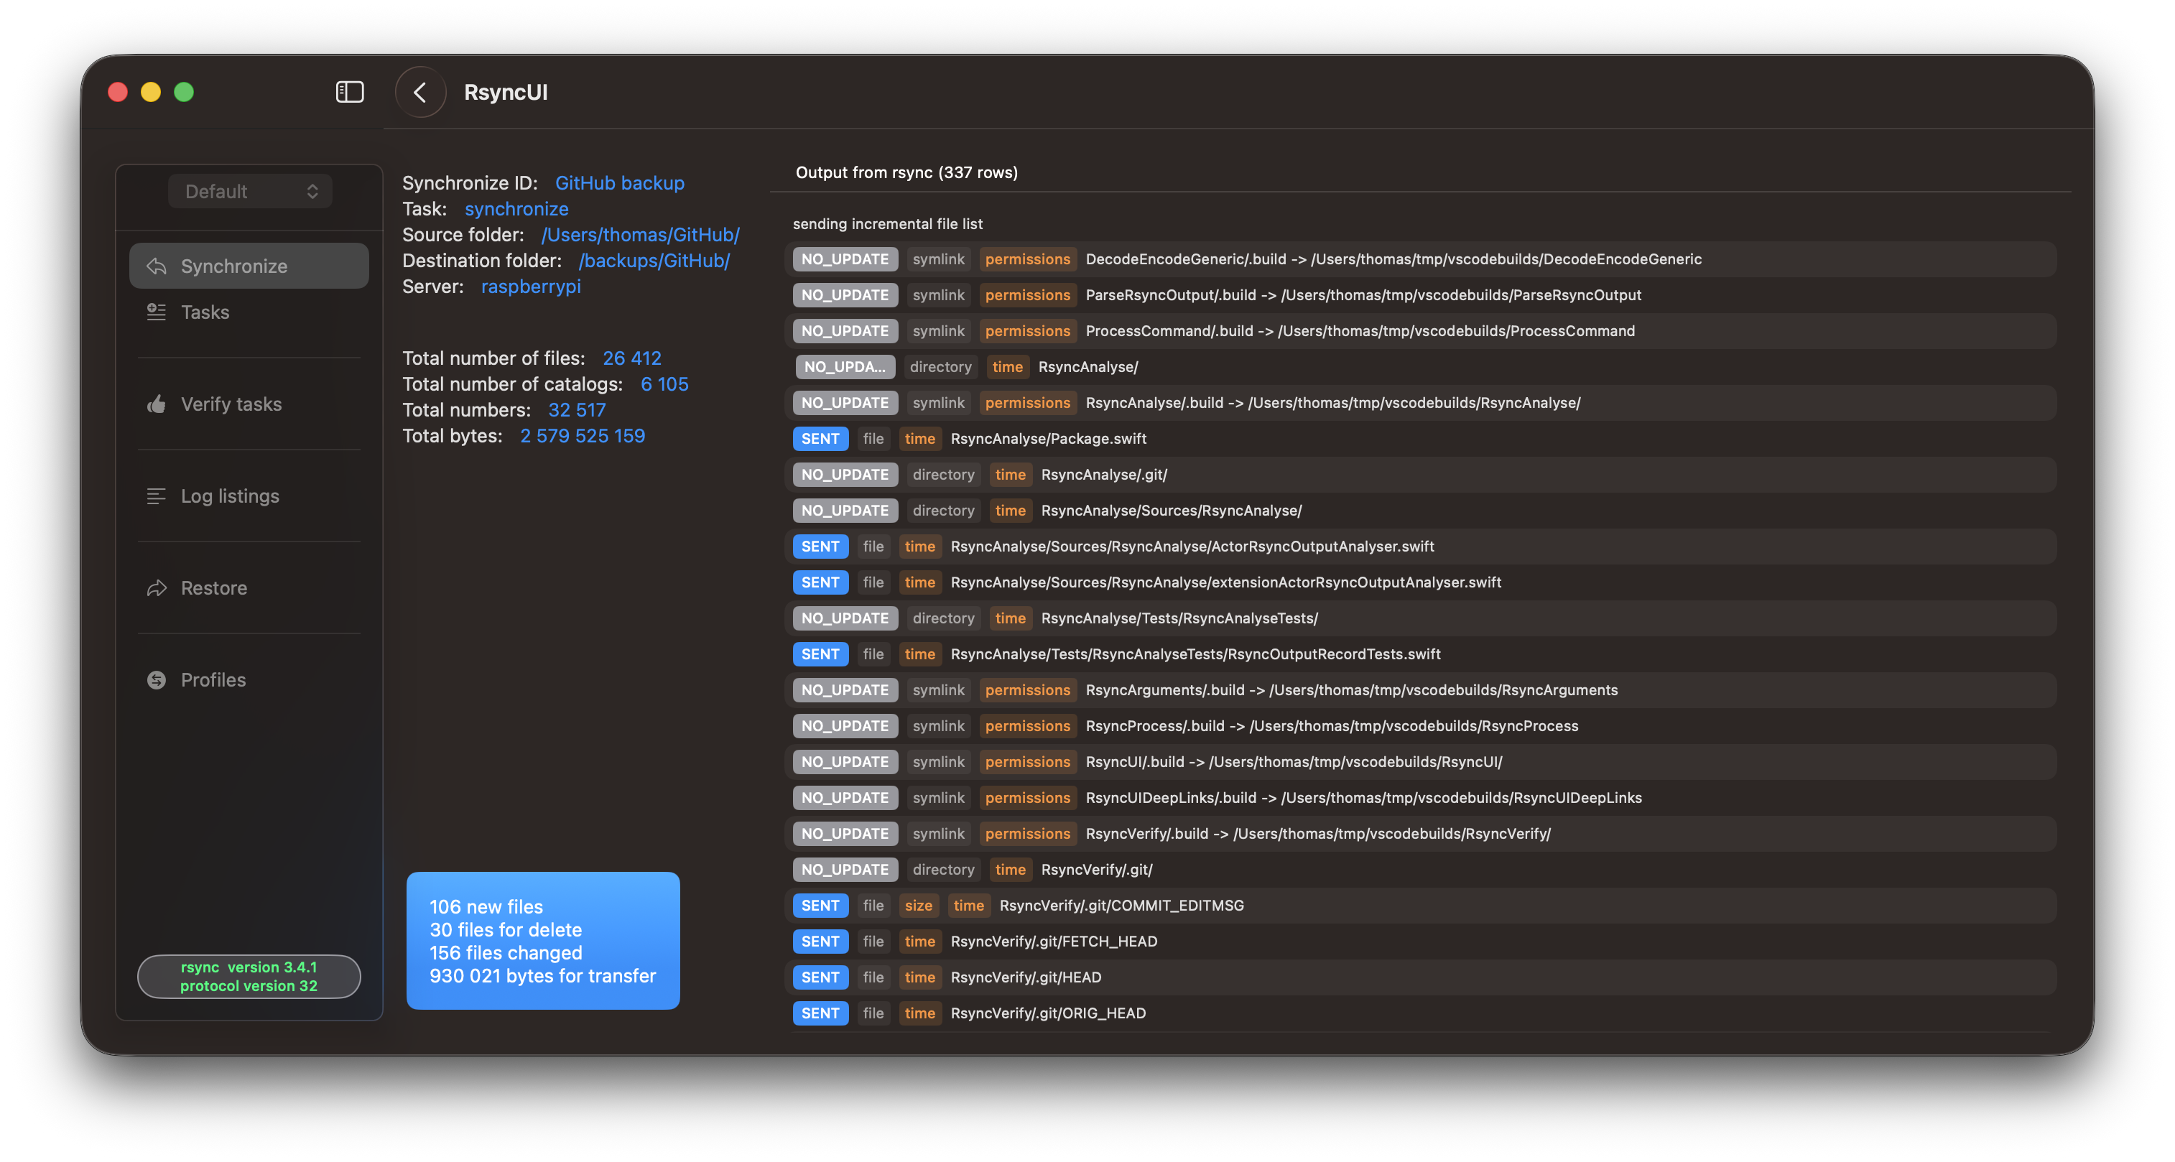
Task: Click the Synchronize arrow icon in sidebar
Action: [156, 266]
